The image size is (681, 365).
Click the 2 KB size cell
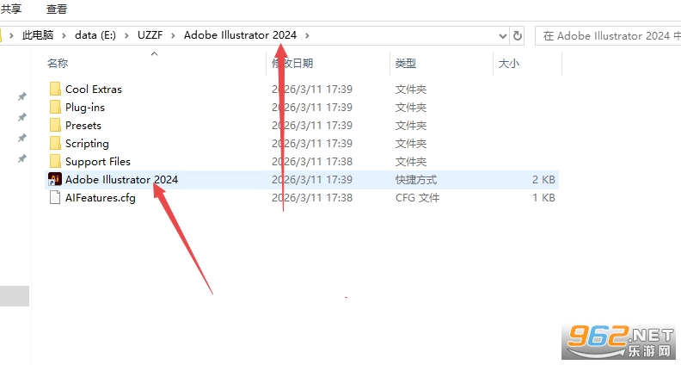[543, 180]
